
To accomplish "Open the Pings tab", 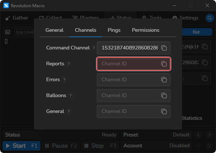I will (114, 30).
